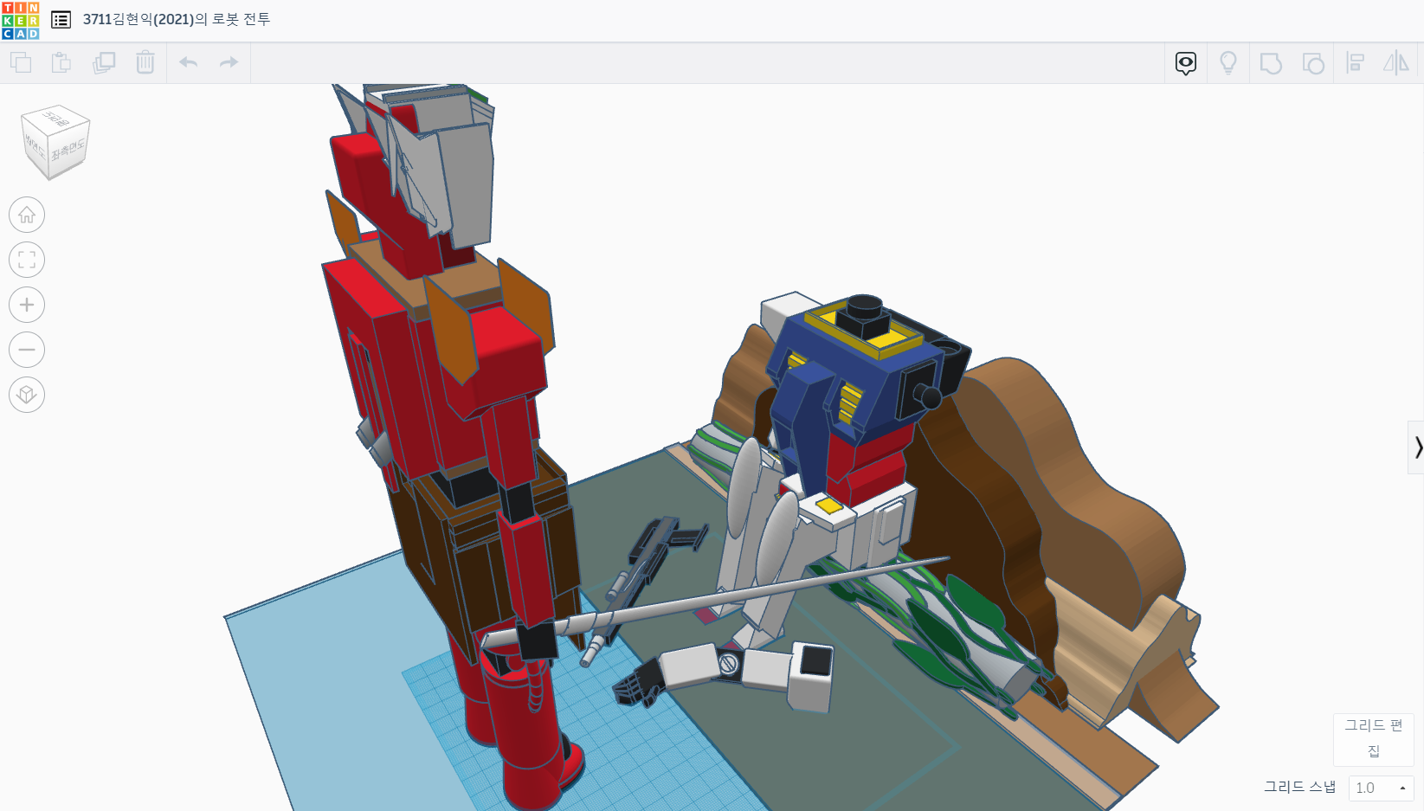Zoom out with the minus button
The height and width of the screenshot is (811, 1424).
click(x=27, y=350)
